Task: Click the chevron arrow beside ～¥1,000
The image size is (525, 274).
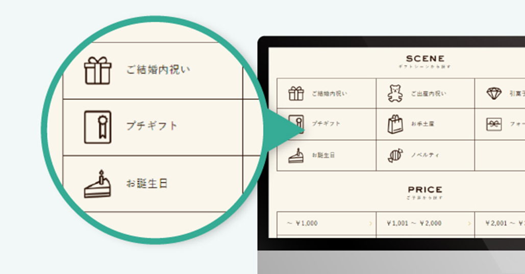Action: pyautogui.click(x=370, y=223)
